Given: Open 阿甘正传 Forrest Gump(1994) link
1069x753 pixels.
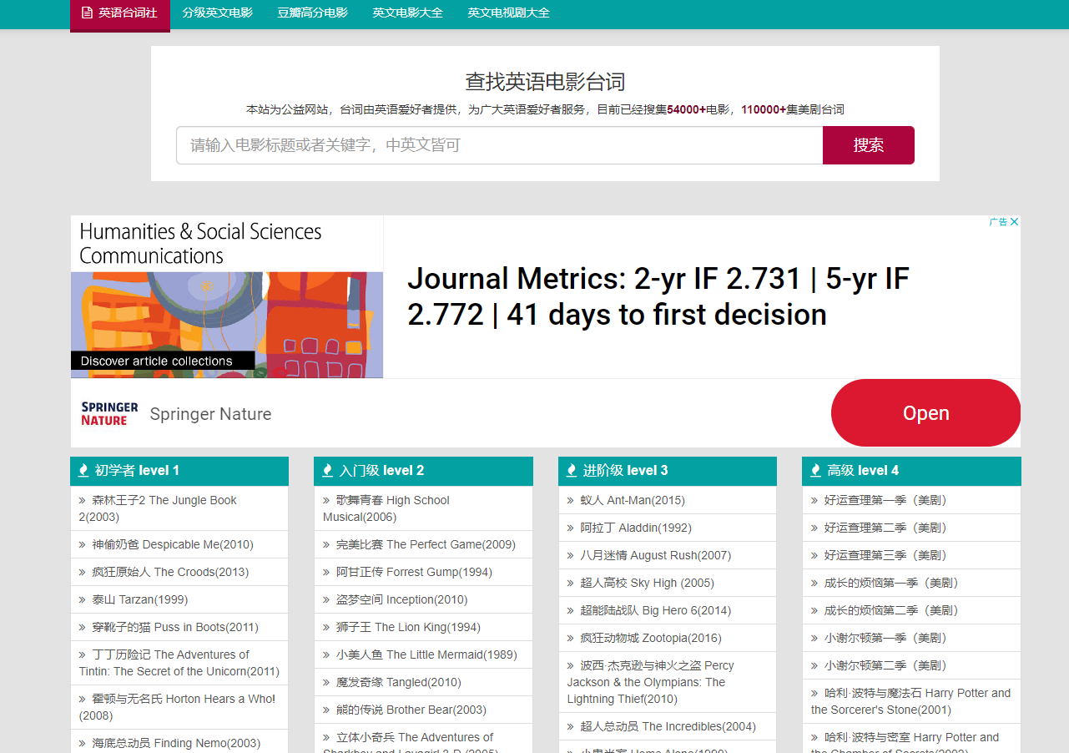Looking at the screenshot, I should [414, 572].
